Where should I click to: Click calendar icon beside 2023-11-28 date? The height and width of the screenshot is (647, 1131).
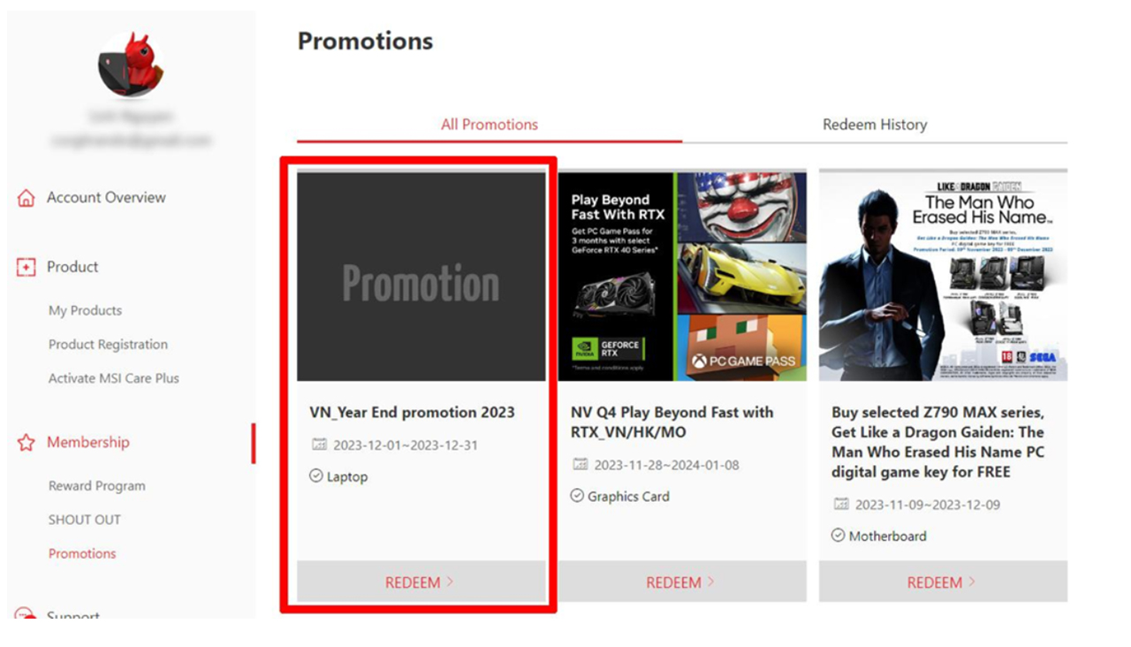[x=580, y=465]
